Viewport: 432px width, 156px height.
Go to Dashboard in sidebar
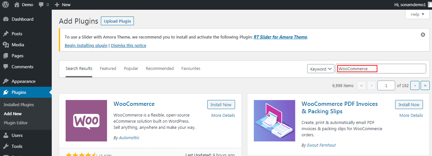click(22, 19)
